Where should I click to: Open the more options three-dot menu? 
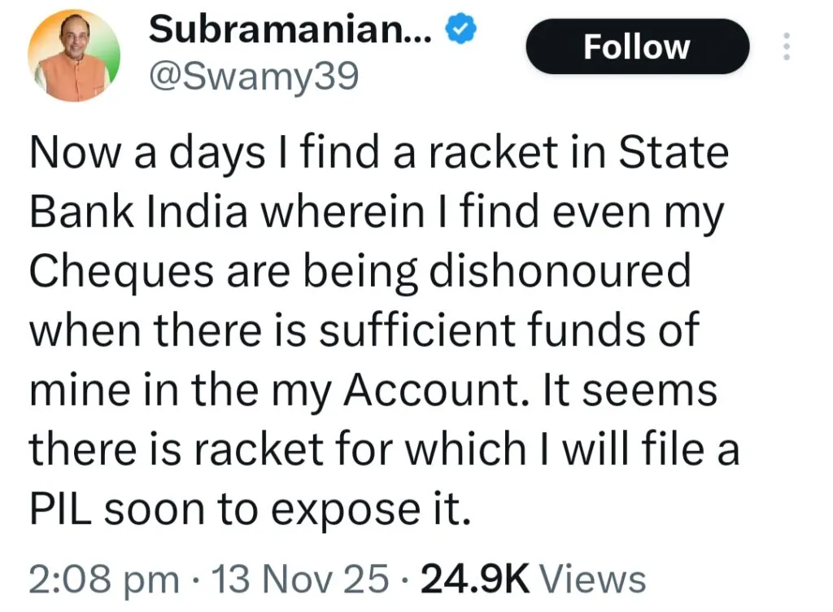[x=786, y=47]
